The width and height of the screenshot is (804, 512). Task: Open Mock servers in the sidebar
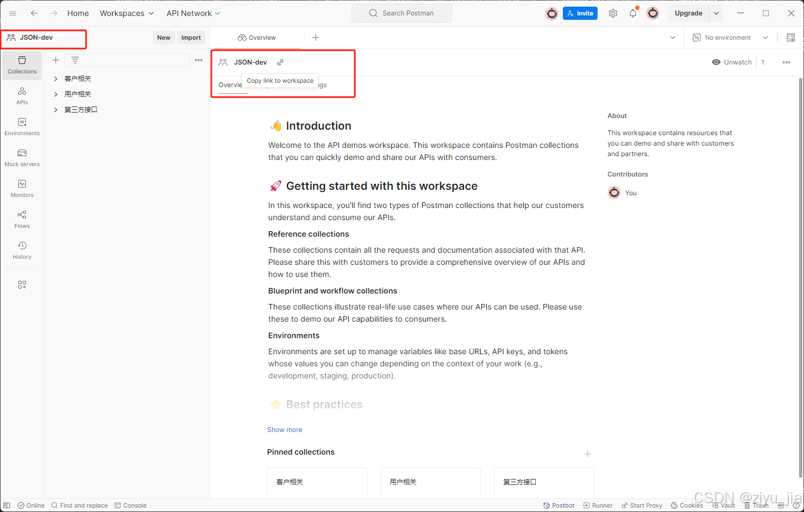(22, 158)
